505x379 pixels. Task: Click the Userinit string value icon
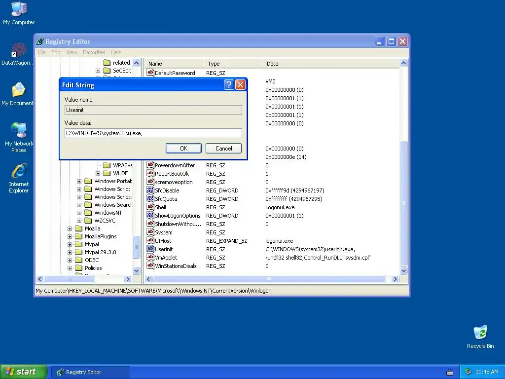tap(150, 249)
